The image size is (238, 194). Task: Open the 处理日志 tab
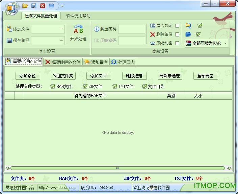123,62
